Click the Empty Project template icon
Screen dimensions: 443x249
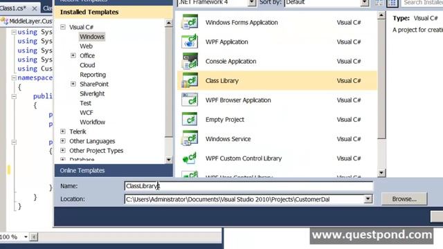click(190, 120)
